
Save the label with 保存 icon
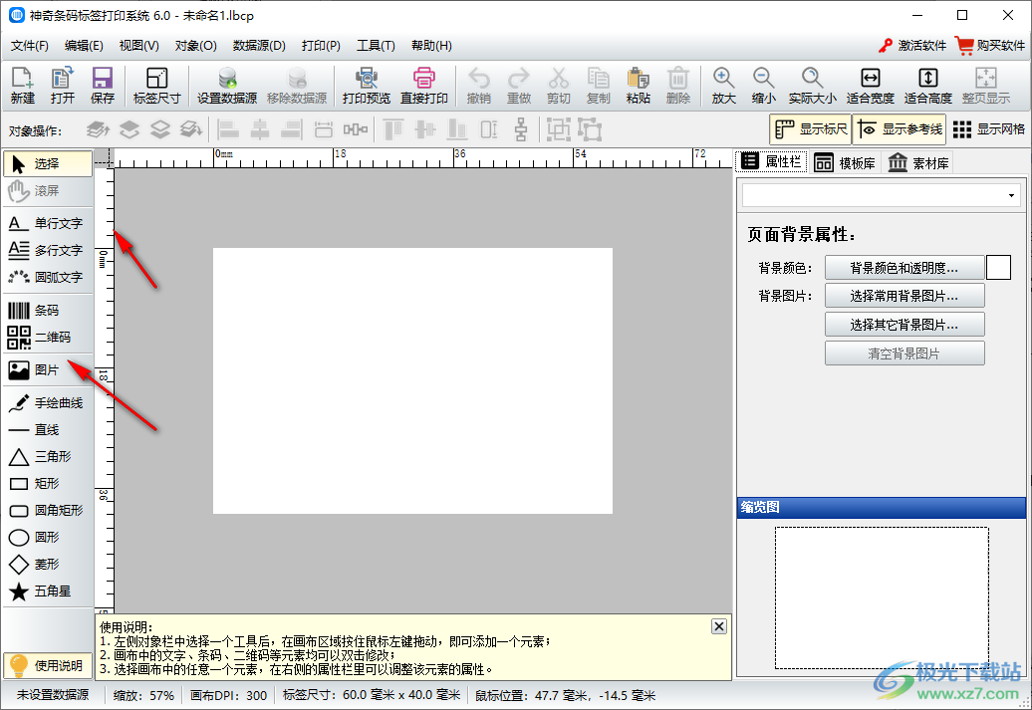(102, 86)
